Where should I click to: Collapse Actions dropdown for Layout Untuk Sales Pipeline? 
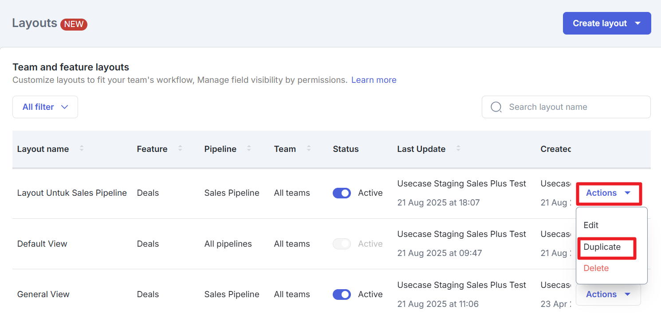click(x=608, y=193)
